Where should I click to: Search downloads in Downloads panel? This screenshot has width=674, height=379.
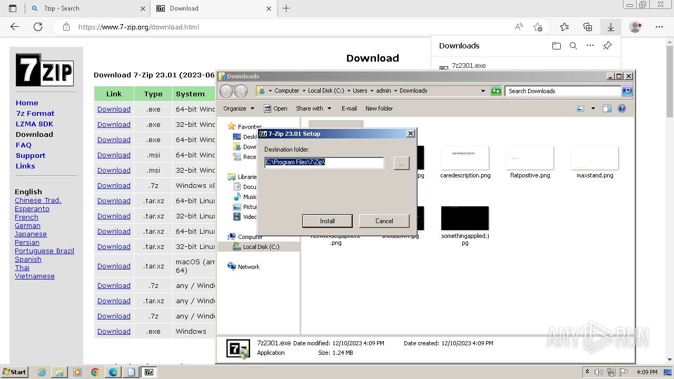click(573, 46)
